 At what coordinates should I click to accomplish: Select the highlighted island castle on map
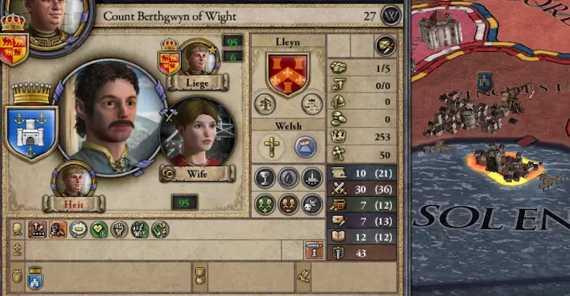(x=504, y=164)
